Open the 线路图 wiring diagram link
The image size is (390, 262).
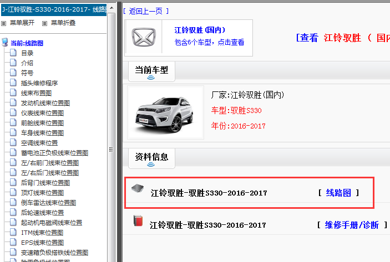click(x=338, y=193)
